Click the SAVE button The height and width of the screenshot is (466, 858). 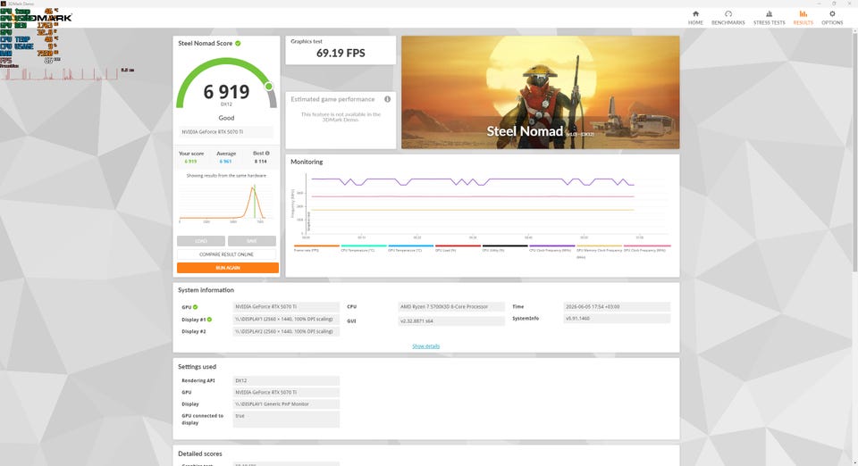[252, 241]
